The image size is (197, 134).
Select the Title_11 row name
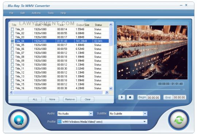click(20, 68)
